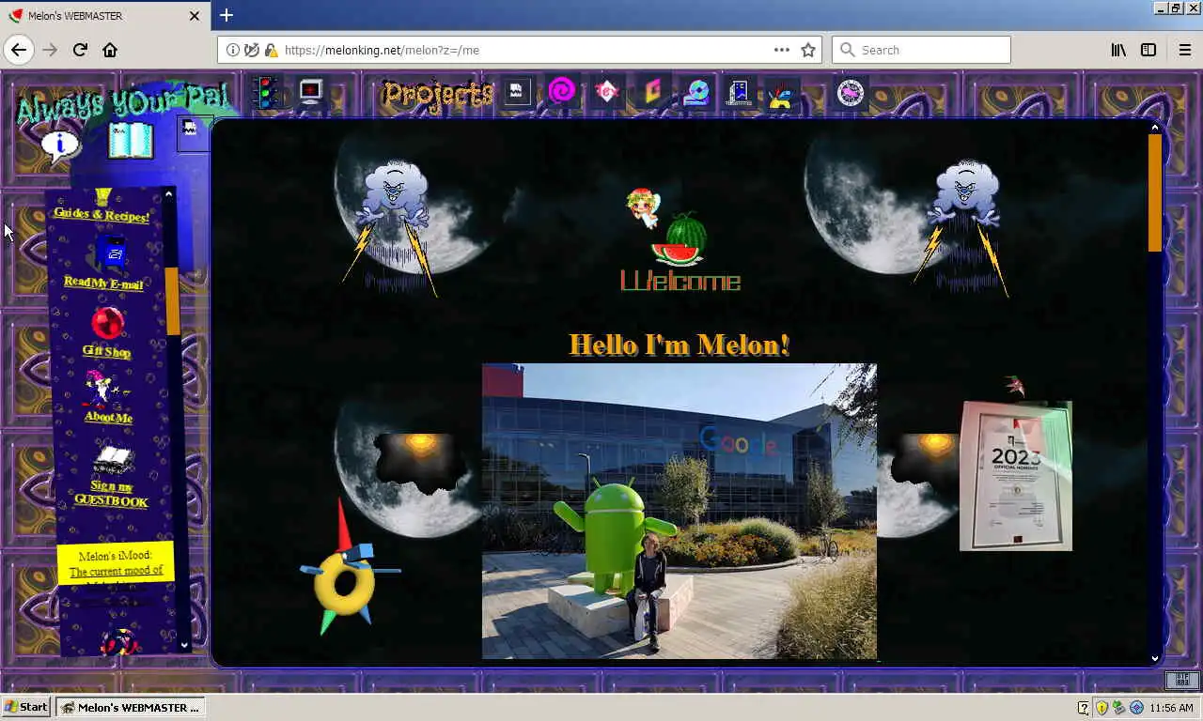Click the Google campus Android statue photo
Image resolution: width=1203 pixels, height=721 pixels.
pos(680,512)
